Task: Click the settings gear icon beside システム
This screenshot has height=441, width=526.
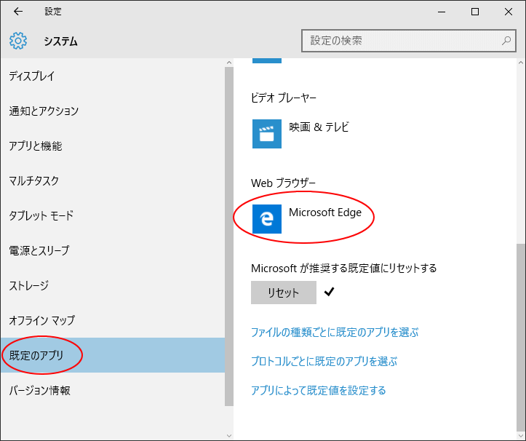Action: pyautogui.click(x=18, y=41)
